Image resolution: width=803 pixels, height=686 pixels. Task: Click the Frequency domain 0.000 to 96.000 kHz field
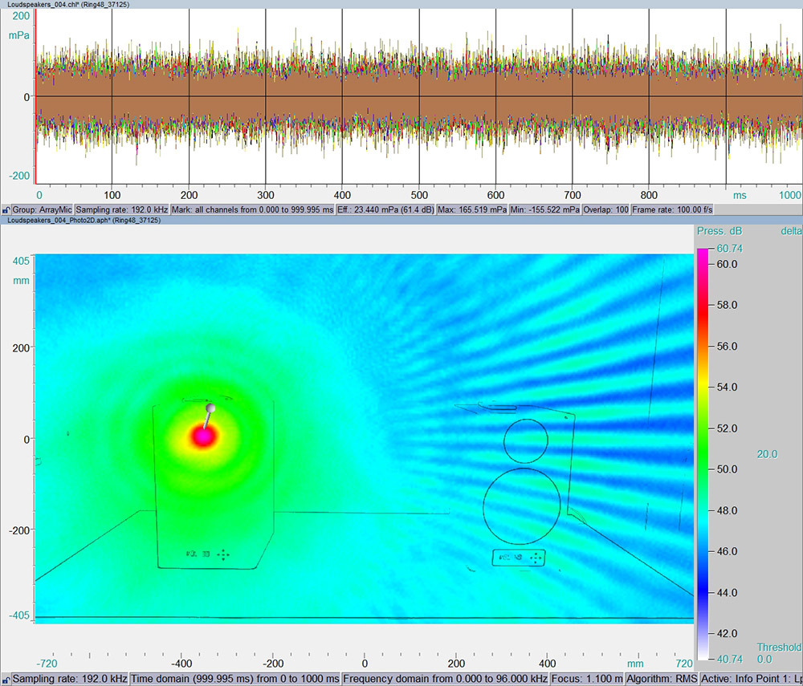445,679
